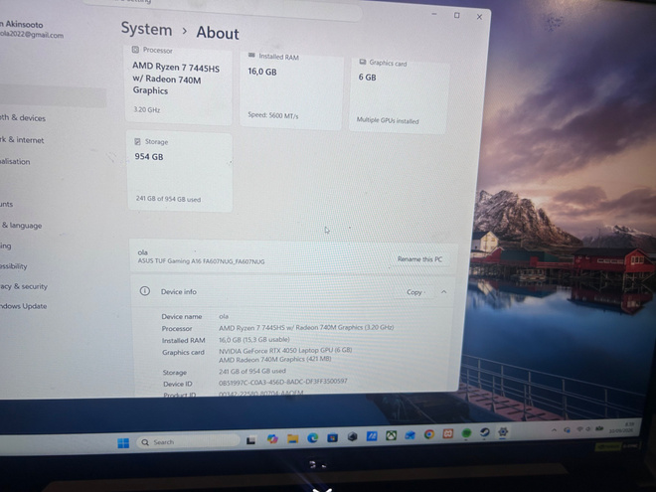Open File Explorer from the taskbar

point(292,438)
